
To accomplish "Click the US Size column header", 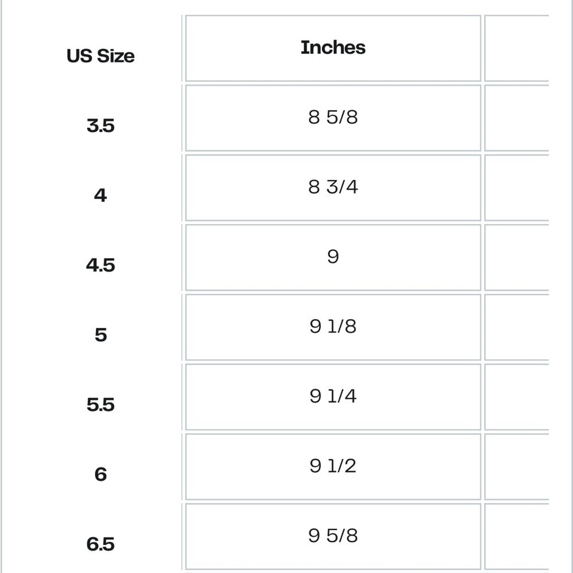I will point(100,56).
